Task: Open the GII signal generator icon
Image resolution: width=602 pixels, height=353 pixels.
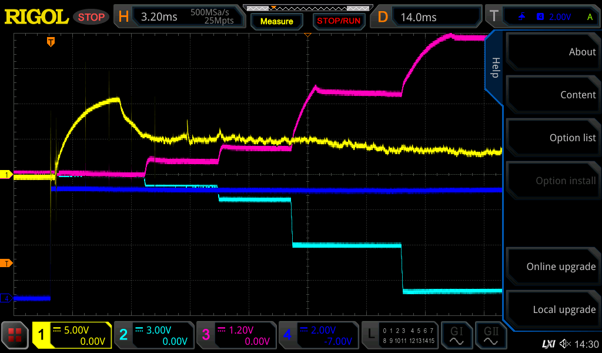Action: click(x=491, y=335)
